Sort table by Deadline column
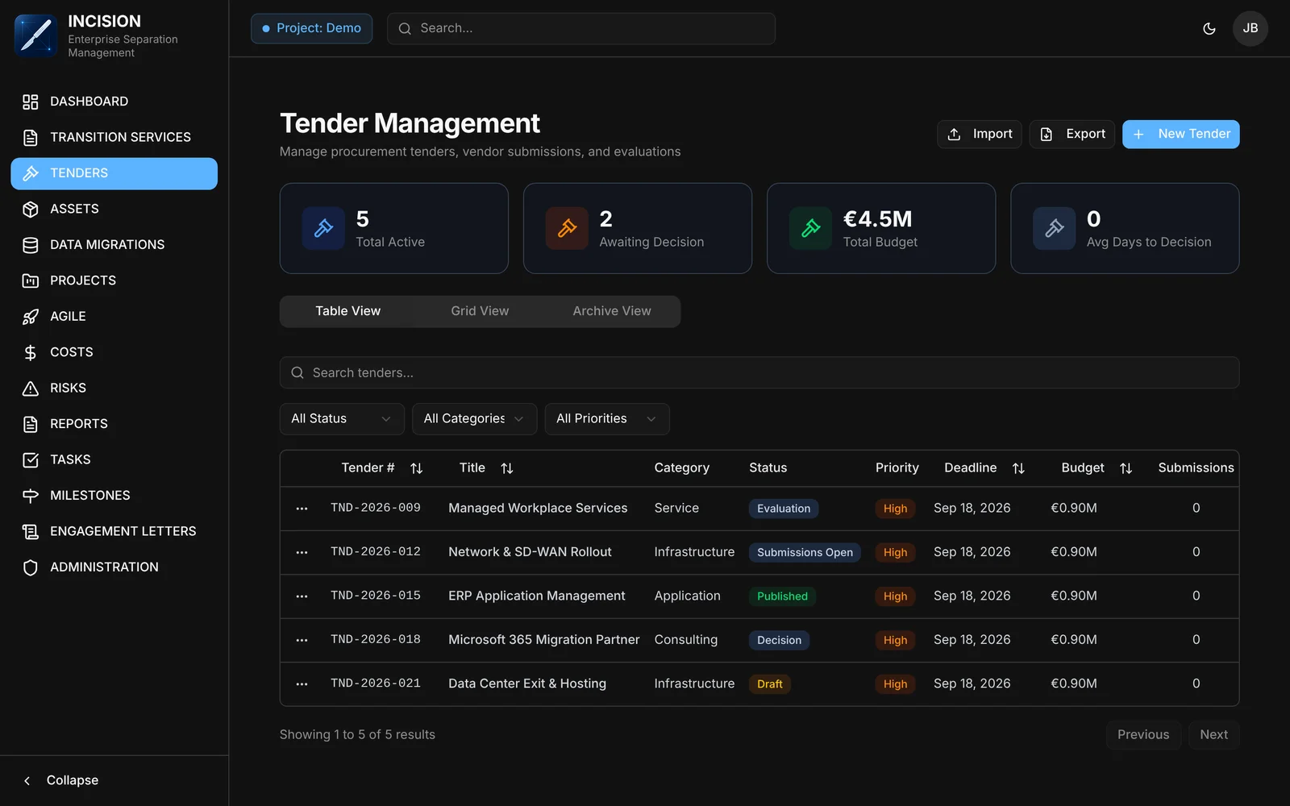Screen dimensions: 1290x806 tap(984, 468)
